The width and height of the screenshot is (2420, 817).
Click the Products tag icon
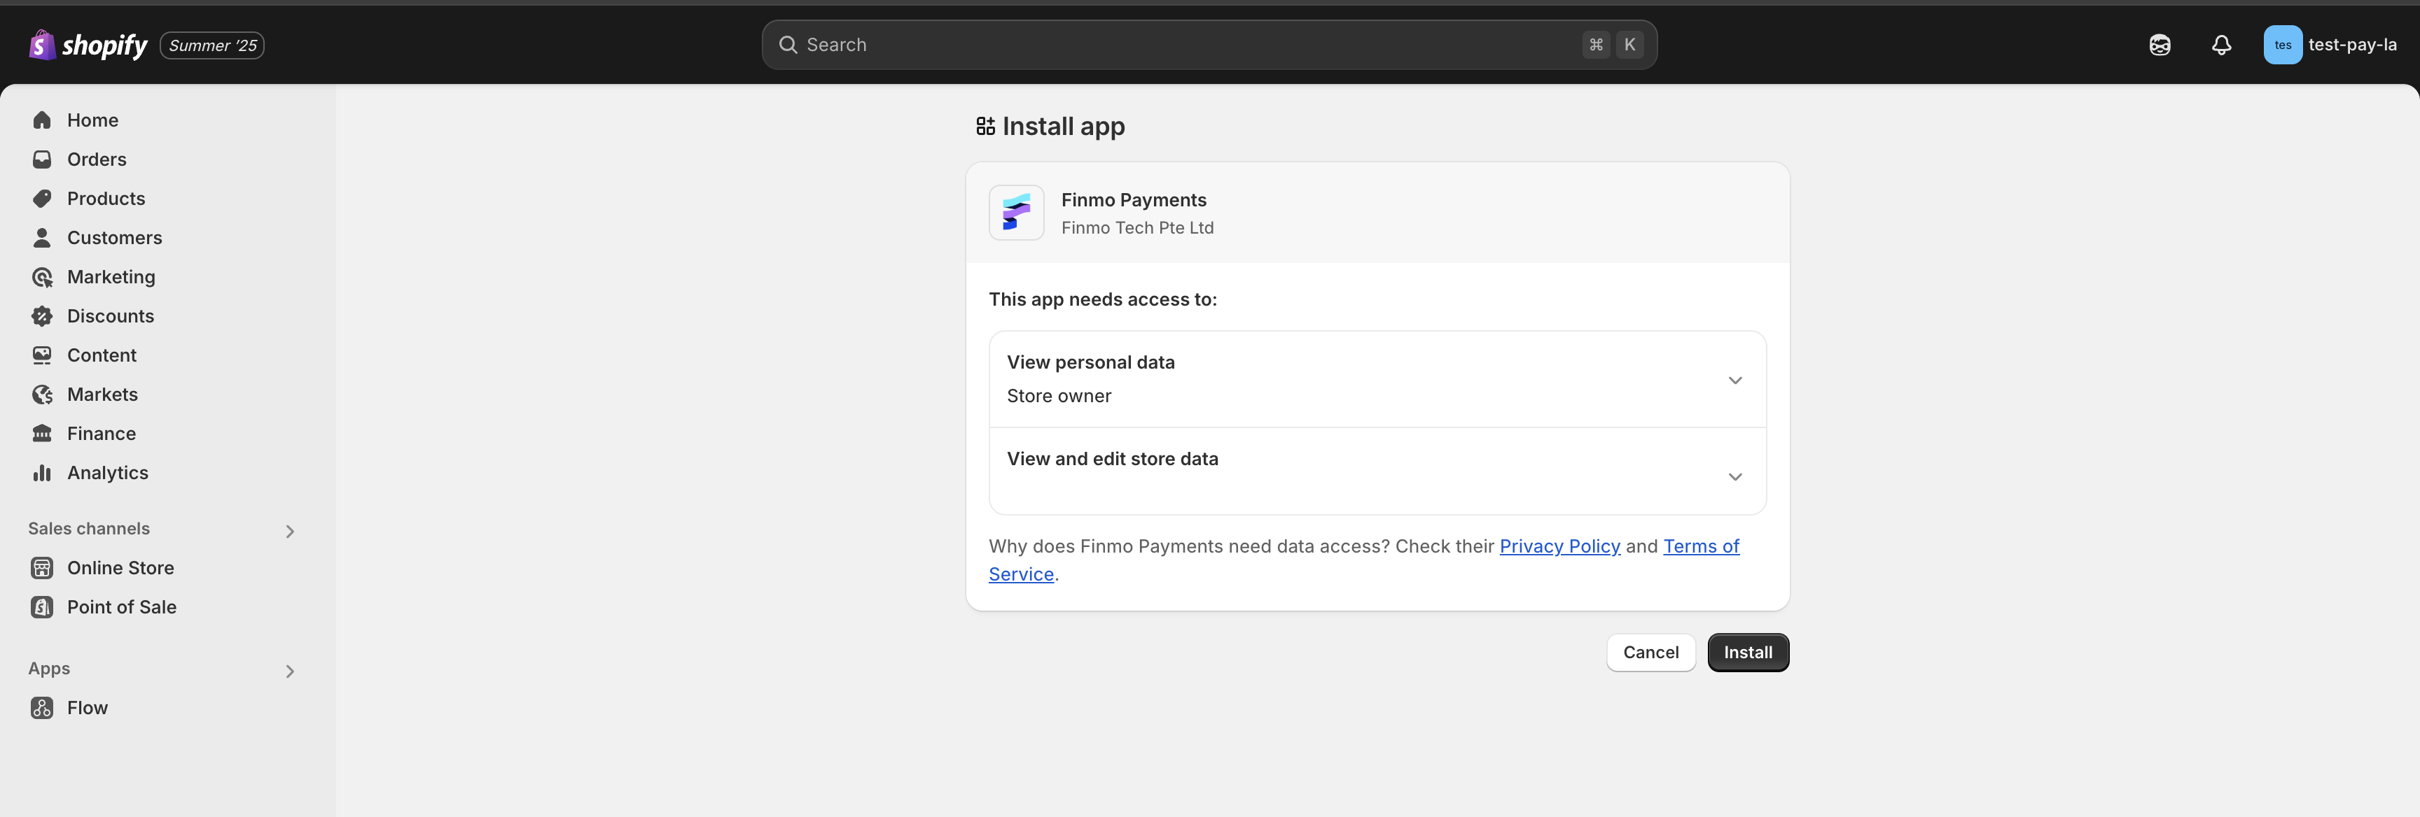click(42, 199)
